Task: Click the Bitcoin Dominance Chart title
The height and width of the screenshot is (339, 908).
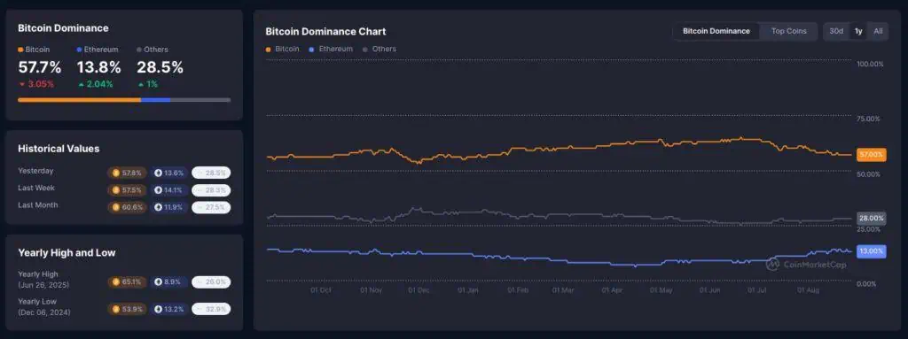Action: [x=325, y=31]
